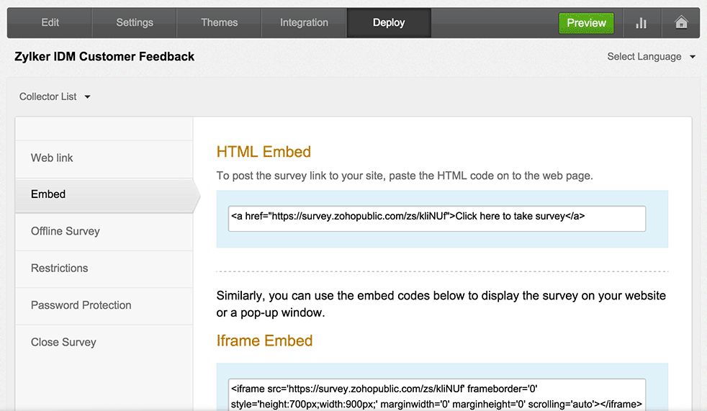
Task: Open the Select Language dropdown
Action: [651, 57]
